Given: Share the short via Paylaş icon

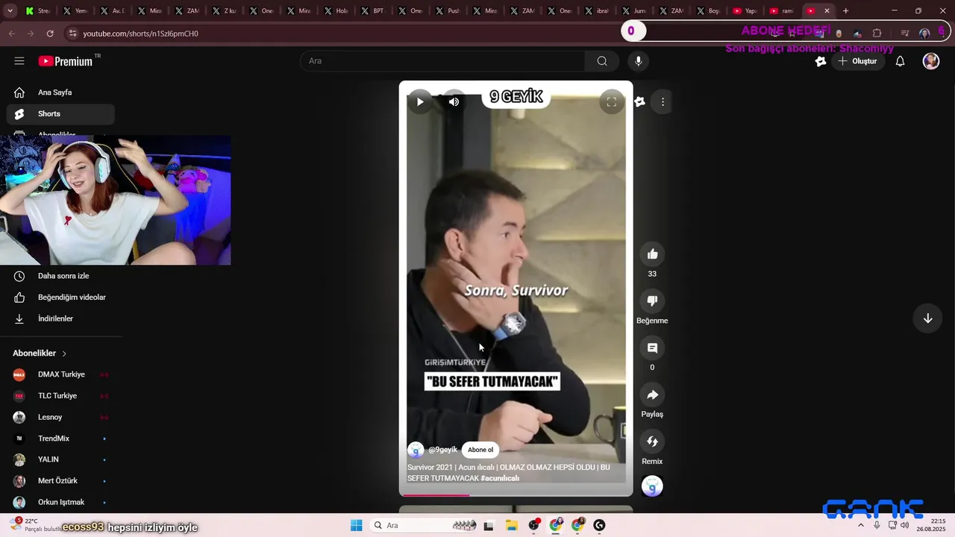Looking at the screenshot, I should pos(652,395).
